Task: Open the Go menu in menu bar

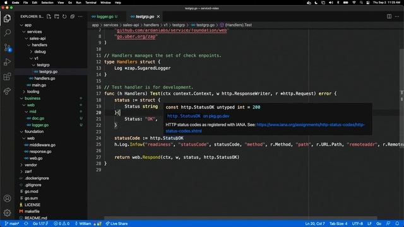Action: point(70,3)
